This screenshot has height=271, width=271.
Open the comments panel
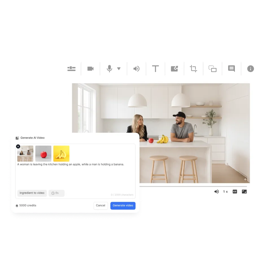231,68
